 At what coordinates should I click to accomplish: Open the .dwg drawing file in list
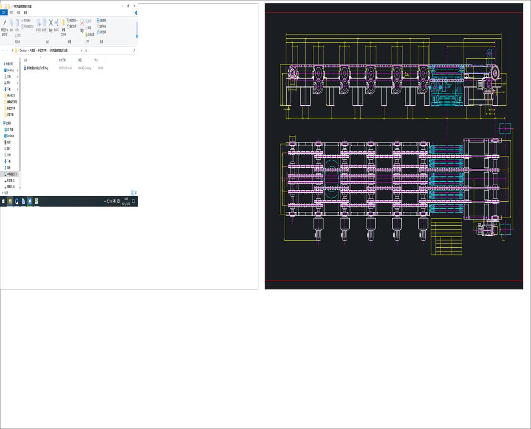[37, 68]
